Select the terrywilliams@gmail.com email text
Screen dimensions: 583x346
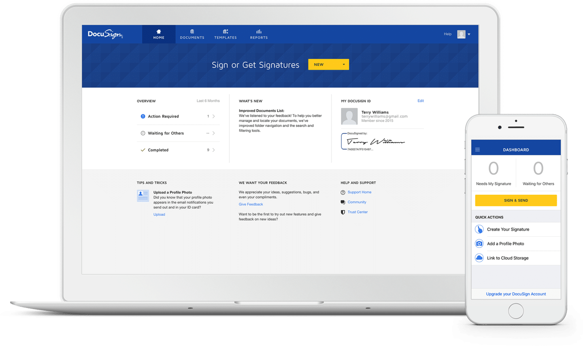tap(385, 116)
